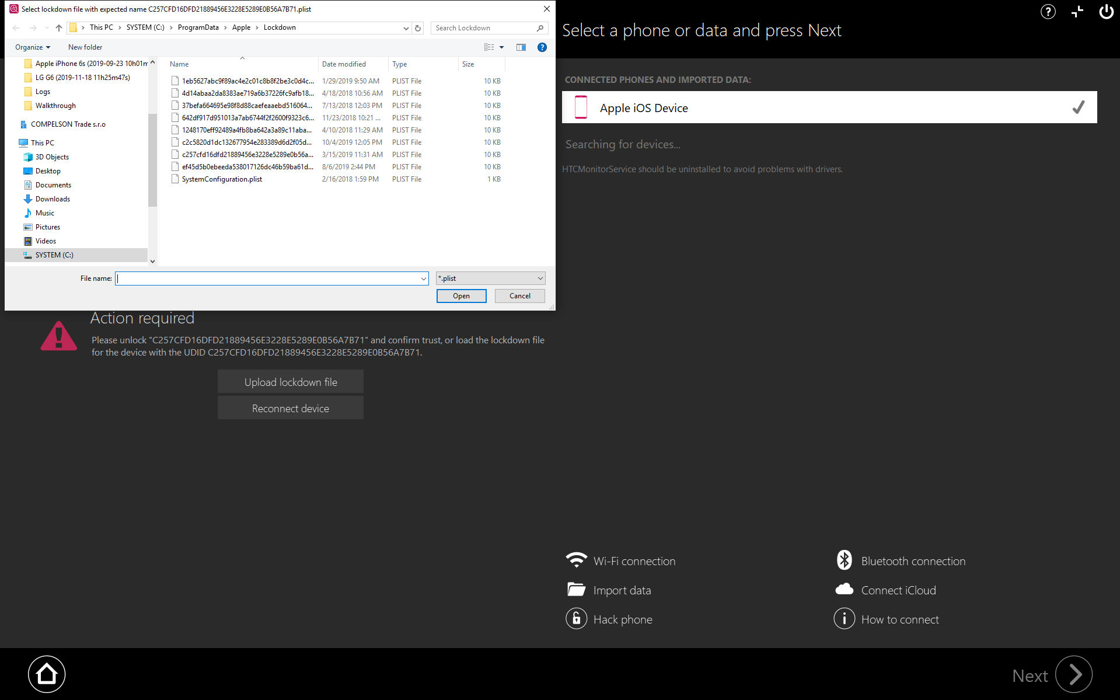The height and width of the screenshot is (700, 1120).
Task: Open the Connect iCloud option
Action: 885,590
